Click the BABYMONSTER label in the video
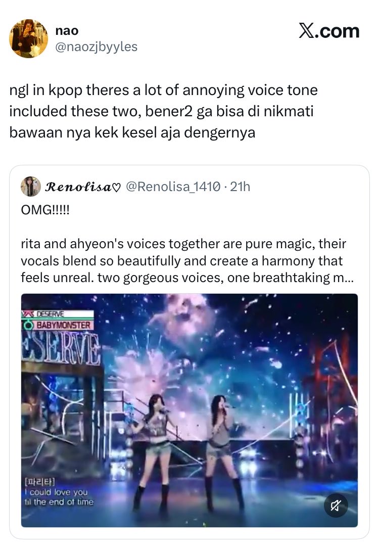The height and width of the screenshot is (550, 379). [64, 325]
